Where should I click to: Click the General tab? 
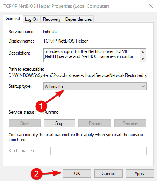[13, 19]
